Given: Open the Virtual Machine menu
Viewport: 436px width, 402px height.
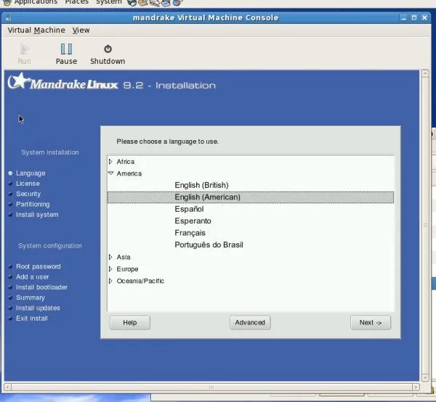Looking at the screenshot, I should pos(36,30).
